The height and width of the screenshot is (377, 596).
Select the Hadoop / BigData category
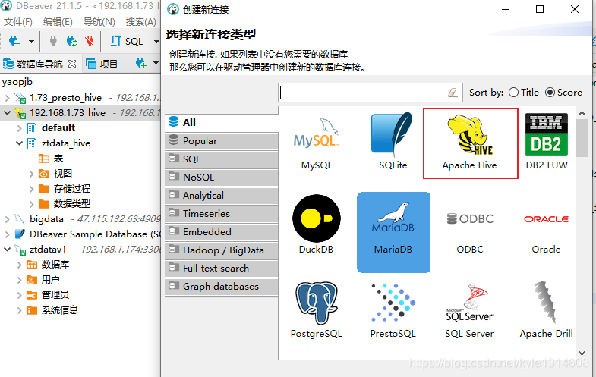tap(222, 250)
